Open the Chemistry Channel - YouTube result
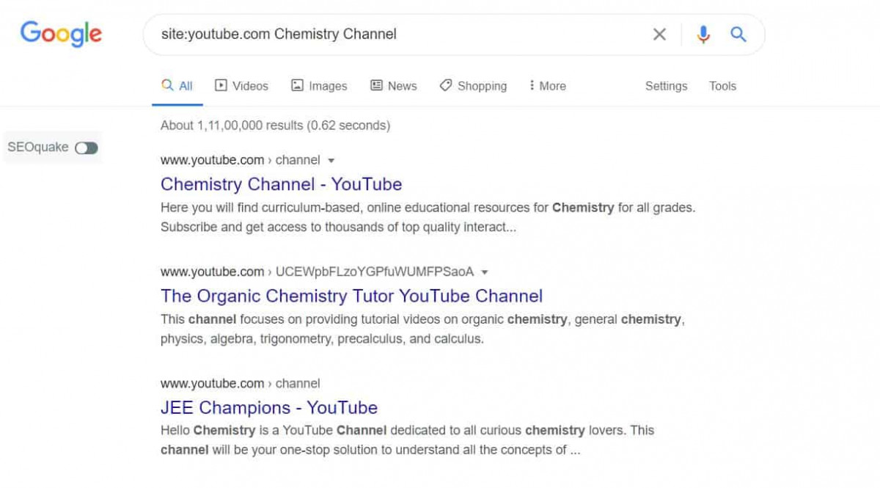Screen dimensions: 880x488 281,184
